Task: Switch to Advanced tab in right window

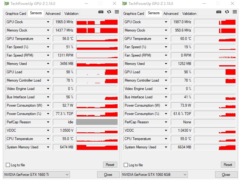Action: click(x=171, y=14)
